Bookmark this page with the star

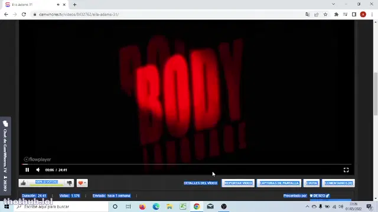(325, 14)
